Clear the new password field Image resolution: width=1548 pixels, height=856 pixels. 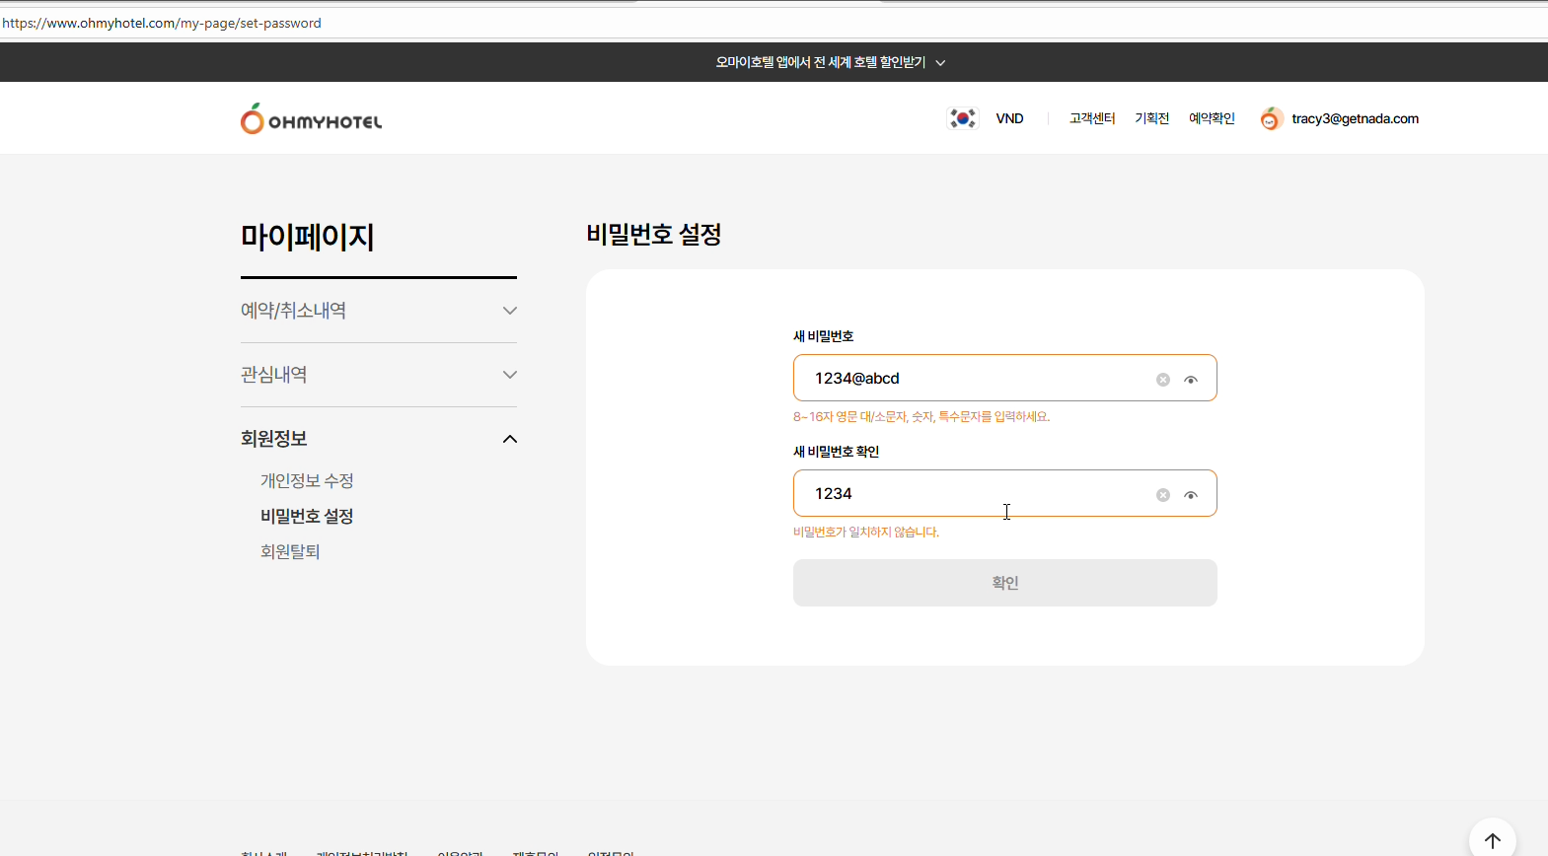[1163, 380]
